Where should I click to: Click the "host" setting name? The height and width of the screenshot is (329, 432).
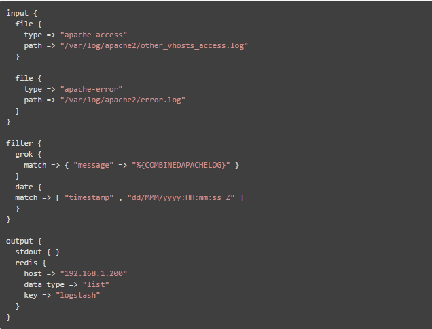(x=33, y=273)
